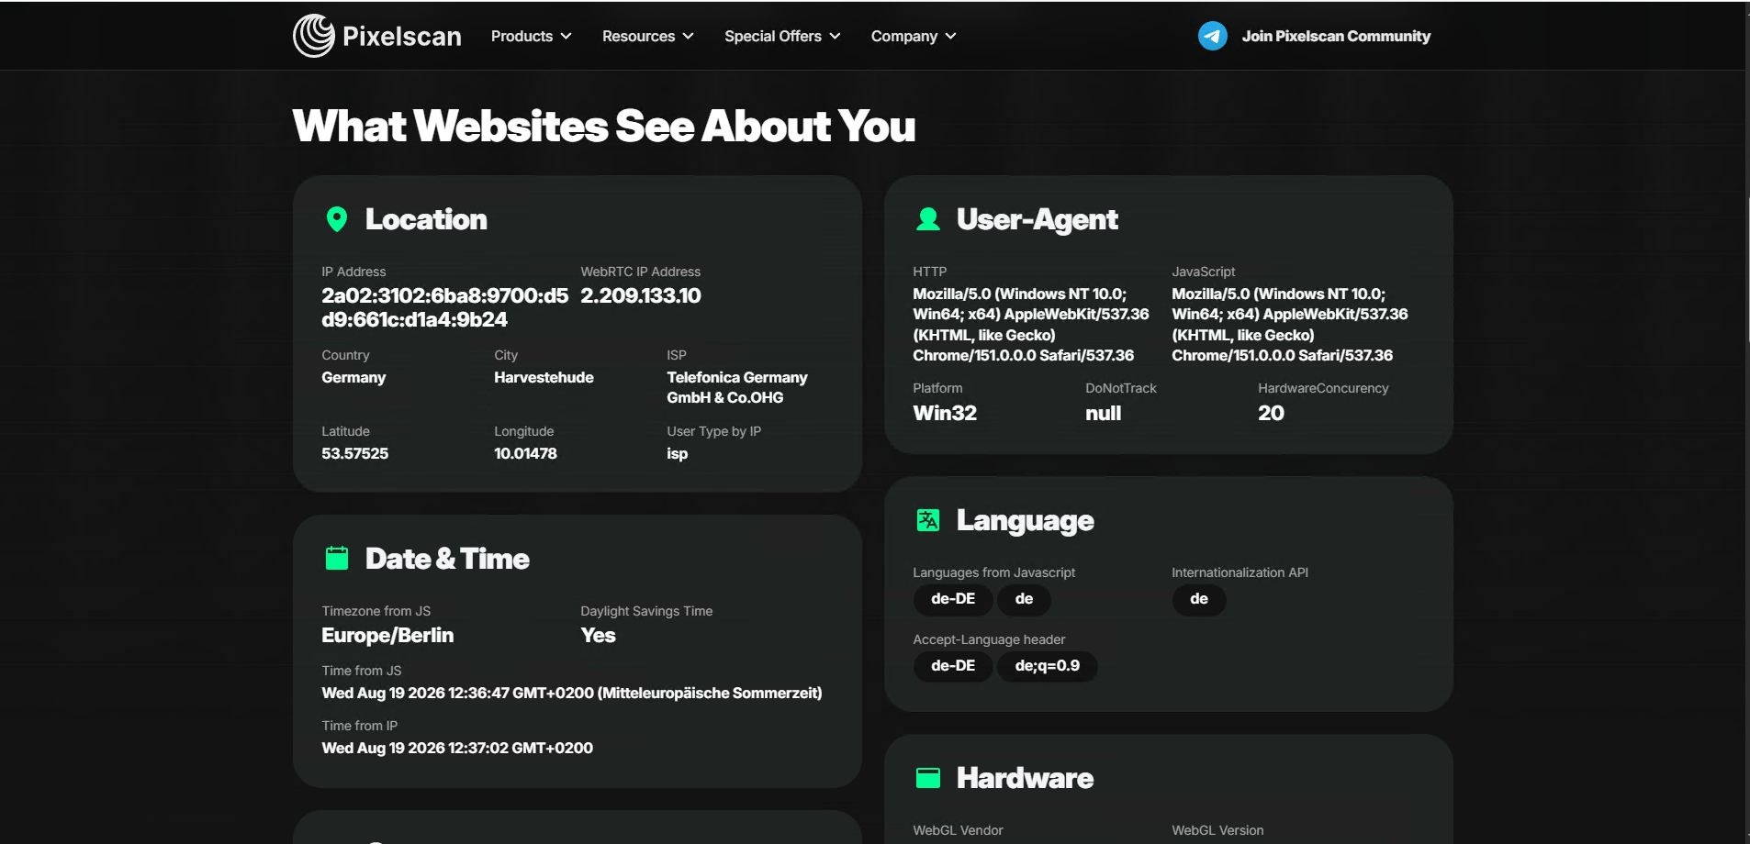Click the Date & Time calendar icon

click(337, 558)
